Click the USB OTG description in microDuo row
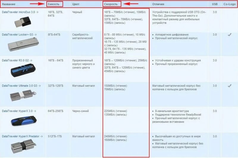 click(179, 18)
